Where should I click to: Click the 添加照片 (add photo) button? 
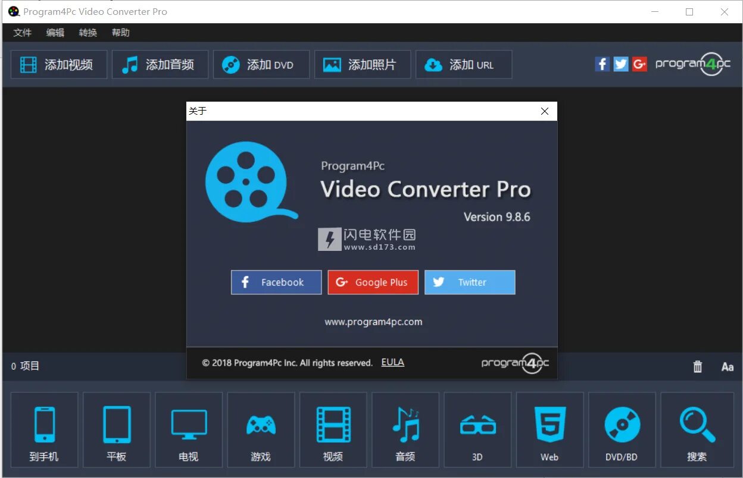pyautogui.click(x=363, y=65)
